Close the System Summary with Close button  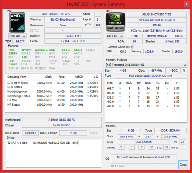click(183, 164)
